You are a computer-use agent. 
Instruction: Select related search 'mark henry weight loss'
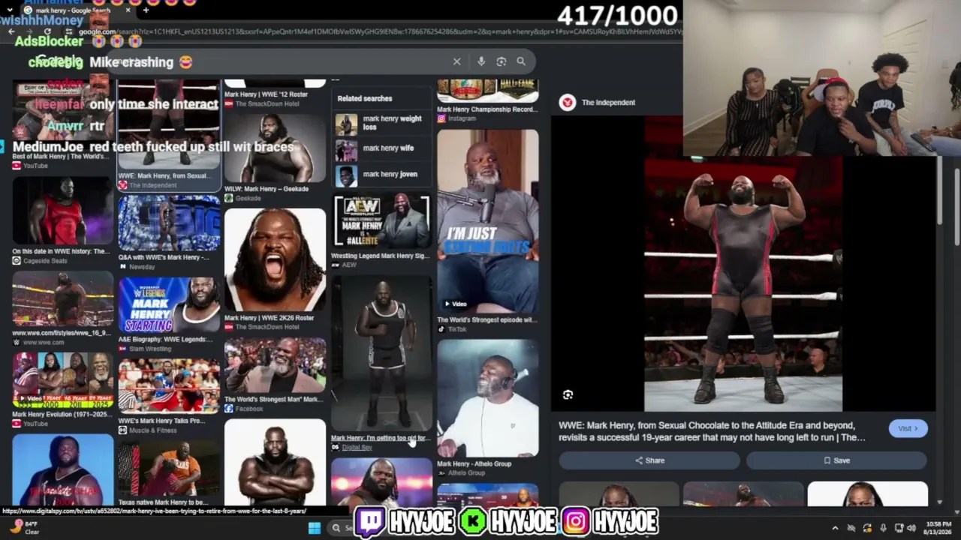coord(381,123)
